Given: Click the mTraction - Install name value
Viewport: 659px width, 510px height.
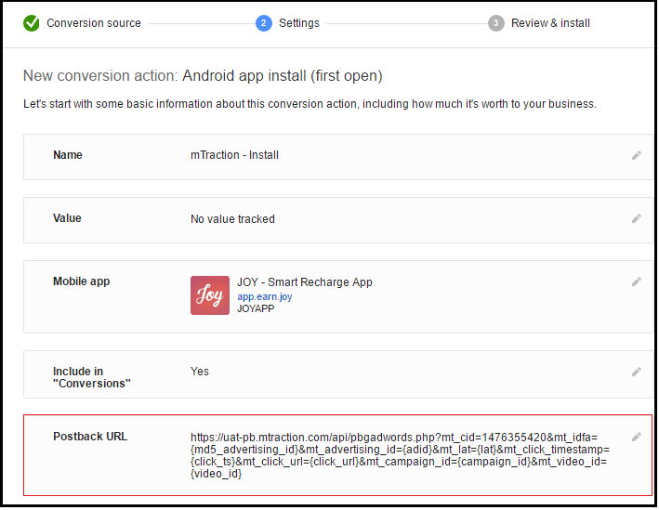Looking at the screenshot, I should [234, 155].
